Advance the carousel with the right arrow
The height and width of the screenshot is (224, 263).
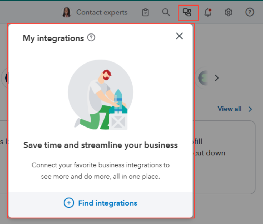217,78
